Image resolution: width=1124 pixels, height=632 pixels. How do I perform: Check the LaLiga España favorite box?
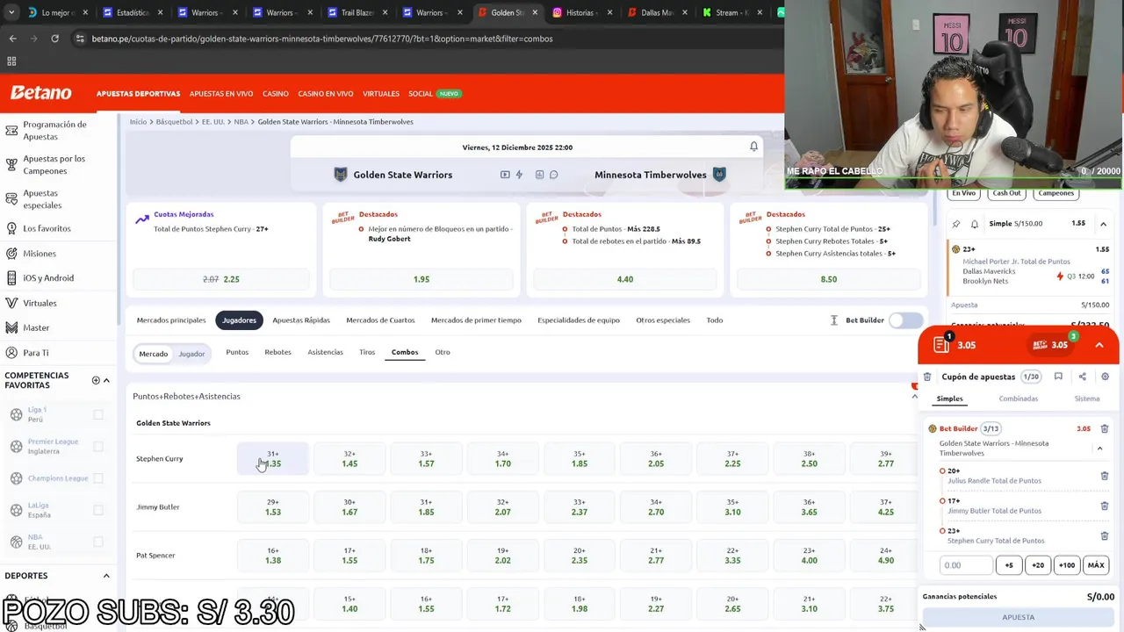pyautogui.click(x=98, y=510)
